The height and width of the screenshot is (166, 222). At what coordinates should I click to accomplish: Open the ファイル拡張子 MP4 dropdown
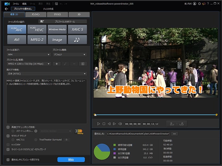point(29,55)
